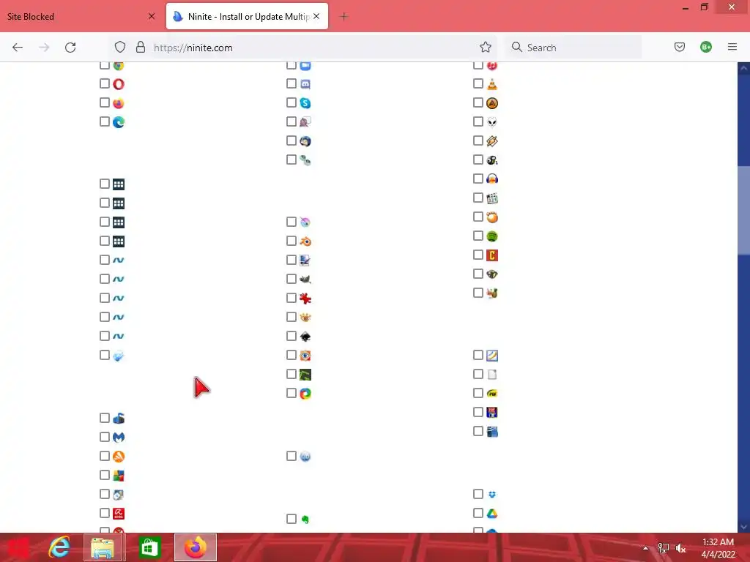This screenshot has width=750, height=562.
Task: Click the Blender icon
Action: coord(305,241)
